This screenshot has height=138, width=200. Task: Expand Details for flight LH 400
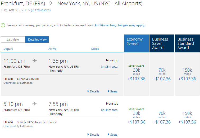pos(93,91)
